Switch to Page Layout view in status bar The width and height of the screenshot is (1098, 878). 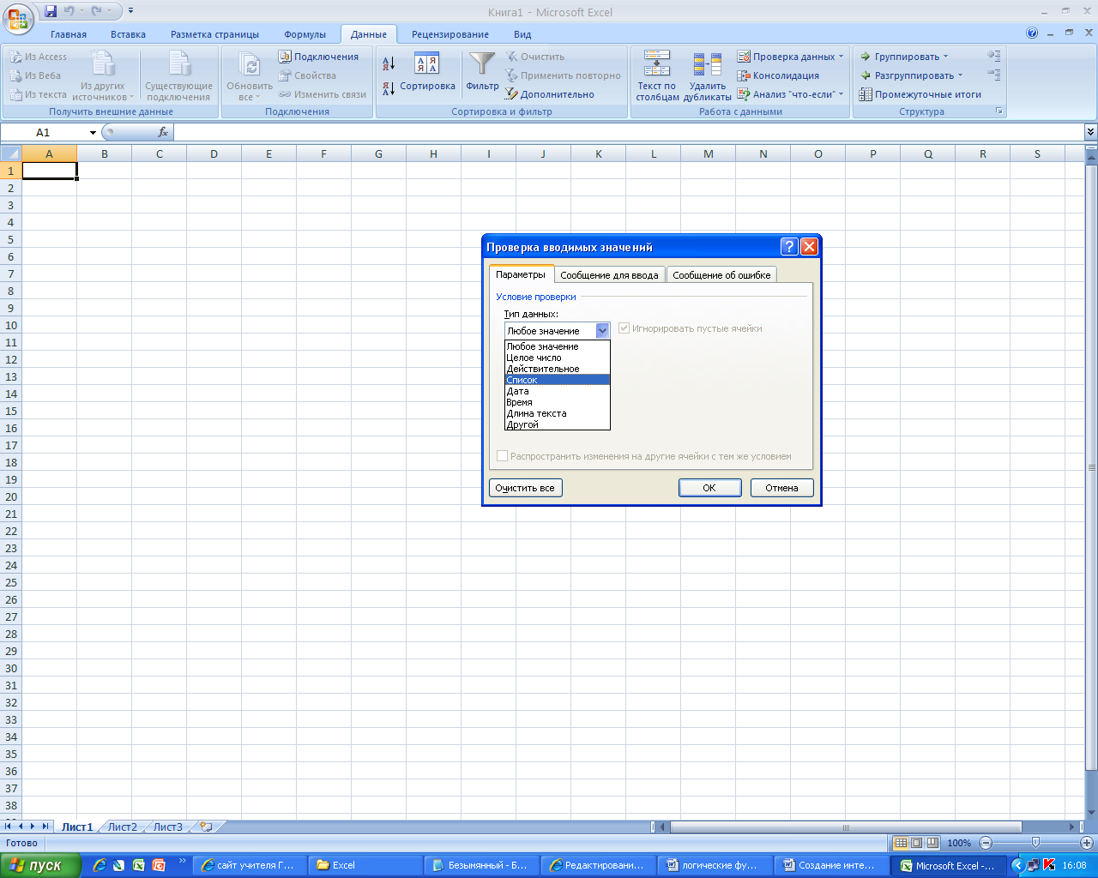pyautogui.click(x=916, y=843)
